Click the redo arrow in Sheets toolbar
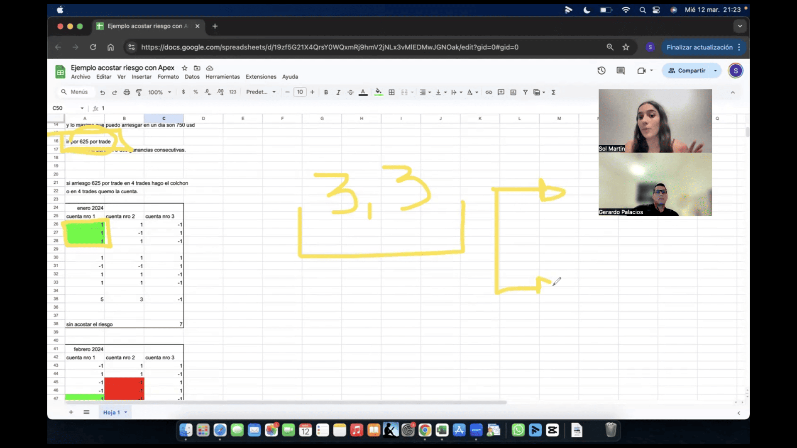 pyautogui.click(x=115, y=92)
